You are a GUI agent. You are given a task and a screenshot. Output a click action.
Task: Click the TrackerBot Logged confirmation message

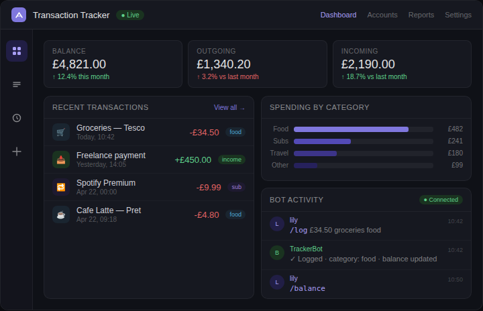tap(363, 259)
